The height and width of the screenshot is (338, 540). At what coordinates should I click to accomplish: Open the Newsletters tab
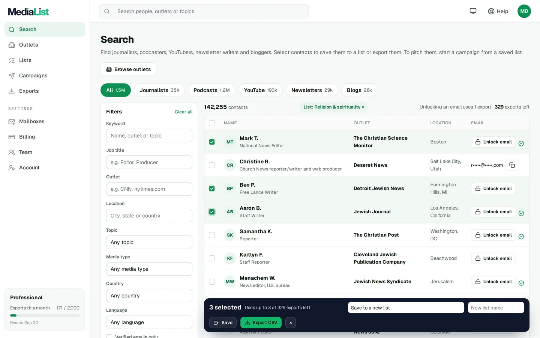coord(312,90)
